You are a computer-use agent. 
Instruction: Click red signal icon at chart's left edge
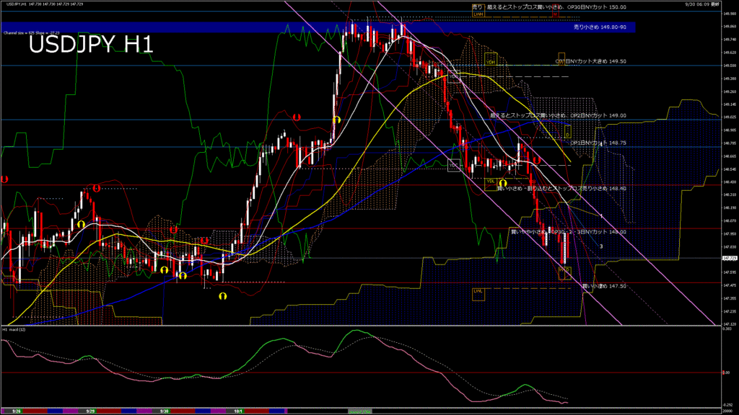4,179
